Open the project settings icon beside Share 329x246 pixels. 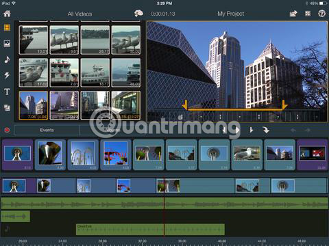308,14
